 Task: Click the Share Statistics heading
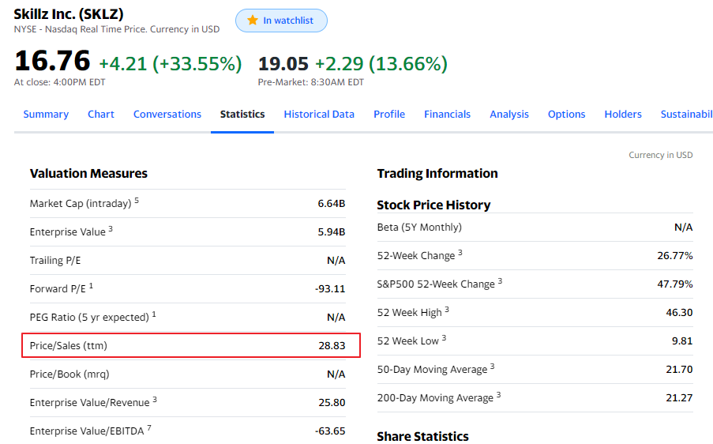pyautogui.click(x=423, y=436)
